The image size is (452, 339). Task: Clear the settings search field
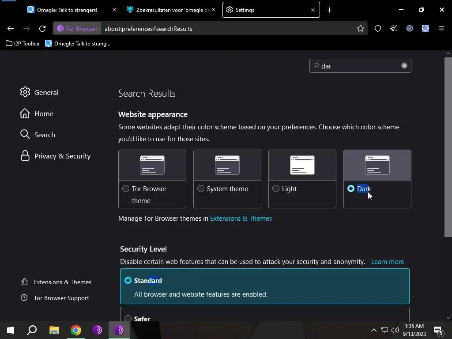point(404,66)
